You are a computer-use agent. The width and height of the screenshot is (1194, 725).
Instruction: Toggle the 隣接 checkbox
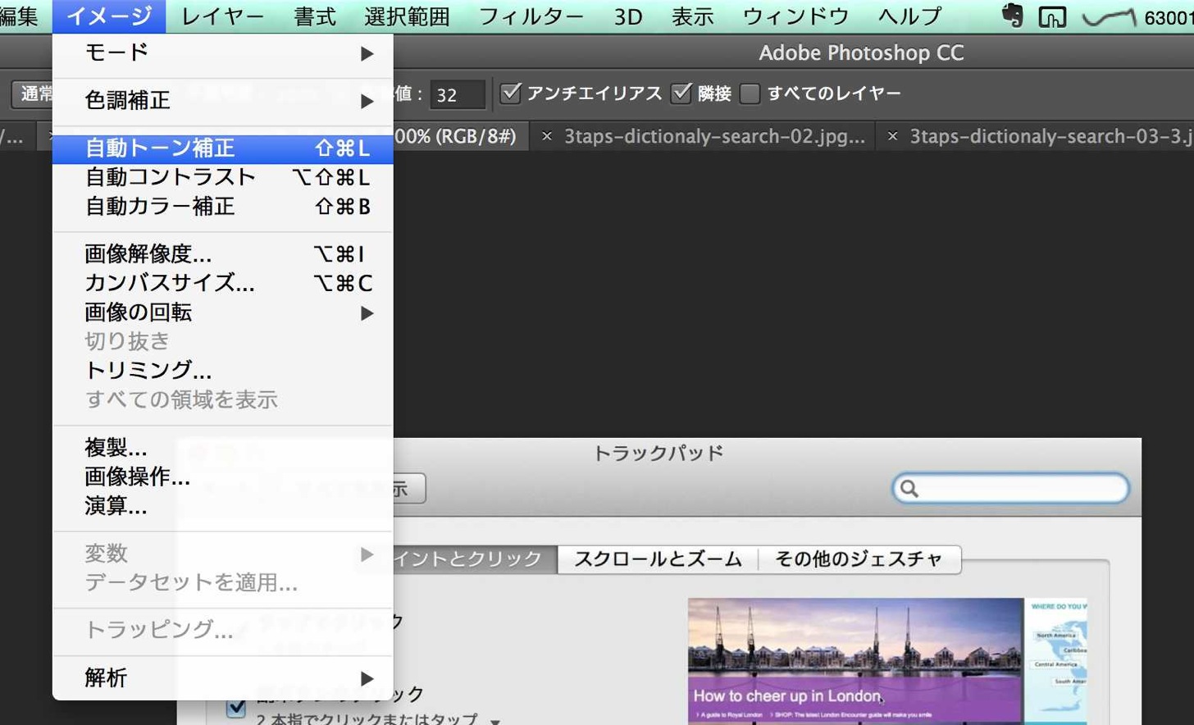pos(681,93)
